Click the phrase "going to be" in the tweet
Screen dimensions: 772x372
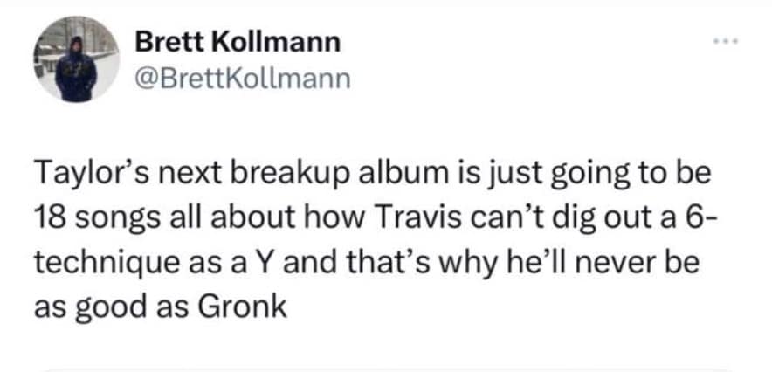[624, 175]
